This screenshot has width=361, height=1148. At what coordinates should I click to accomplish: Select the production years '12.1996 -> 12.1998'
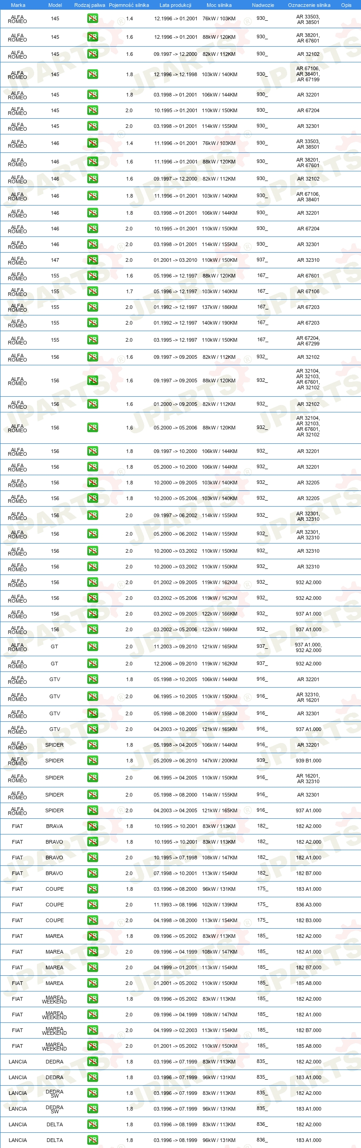pos(175,74)
